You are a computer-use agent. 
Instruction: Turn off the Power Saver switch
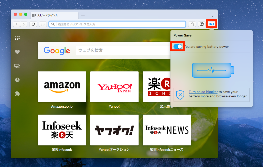click(x=178, y=47)
